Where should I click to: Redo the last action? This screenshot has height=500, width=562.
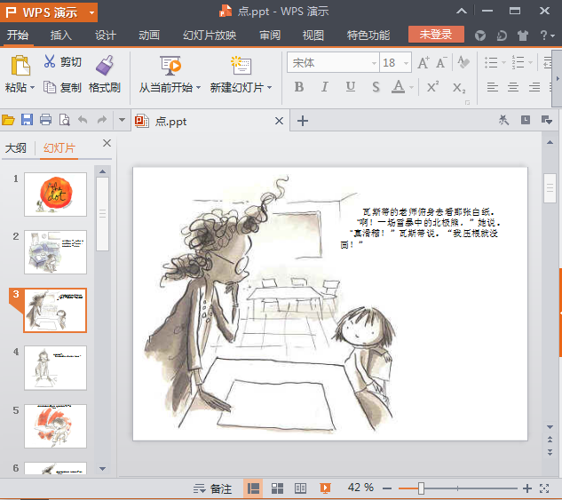point(102,120)
